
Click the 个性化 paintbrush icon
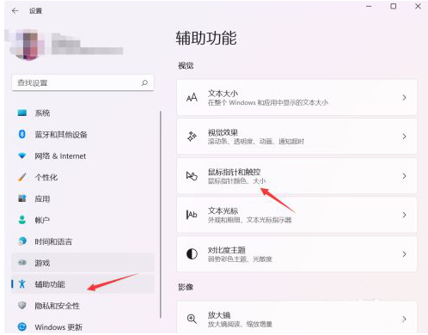coord(22,177)
